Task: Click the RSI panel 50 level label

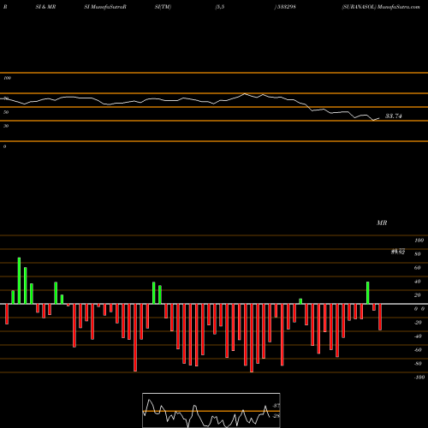Action: 6,112
